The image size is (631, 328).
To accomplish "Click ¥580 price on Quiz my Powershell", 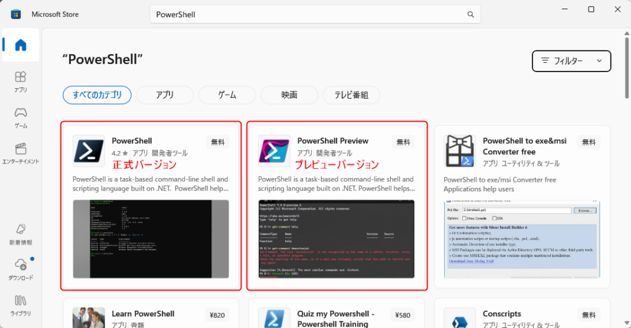I will (402, 314).
